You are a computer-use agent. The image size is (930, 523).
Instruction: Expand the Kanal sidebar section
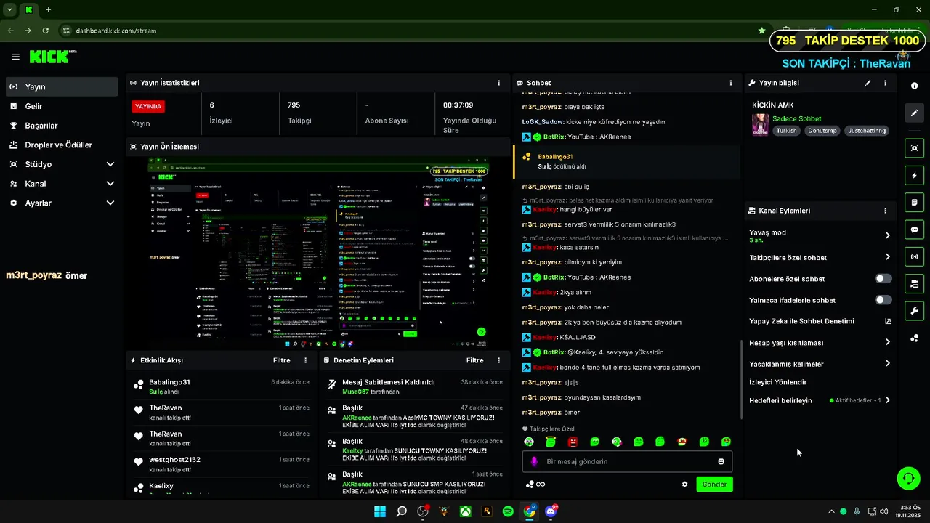pyautogui.click(x=110, y=184)
